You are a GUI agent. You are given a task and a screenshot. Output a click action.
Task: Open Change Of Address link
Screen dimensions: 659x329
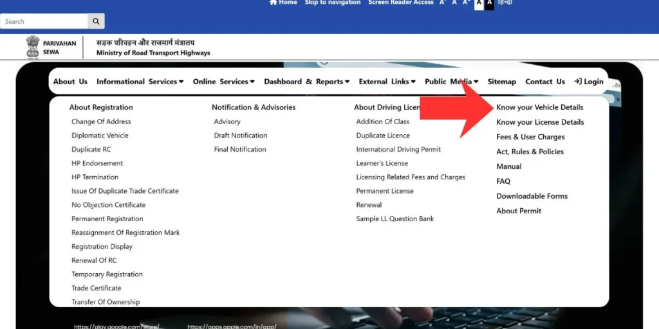[101, 121]
